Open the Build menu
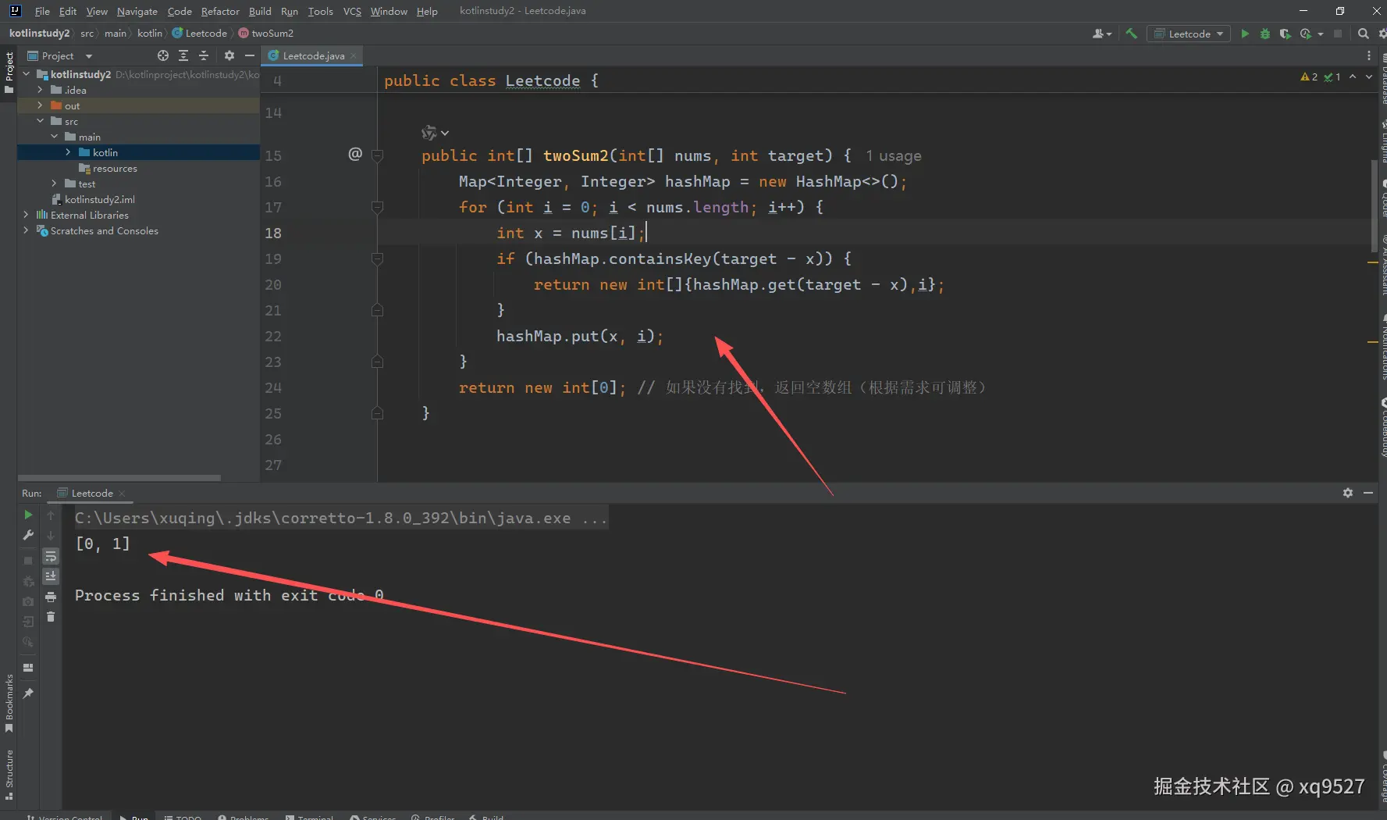 (x=260, y=11)
